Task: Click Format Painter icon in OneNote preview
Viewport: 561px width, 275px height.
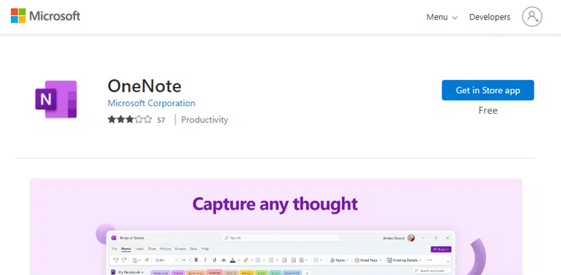Action: 147,260
